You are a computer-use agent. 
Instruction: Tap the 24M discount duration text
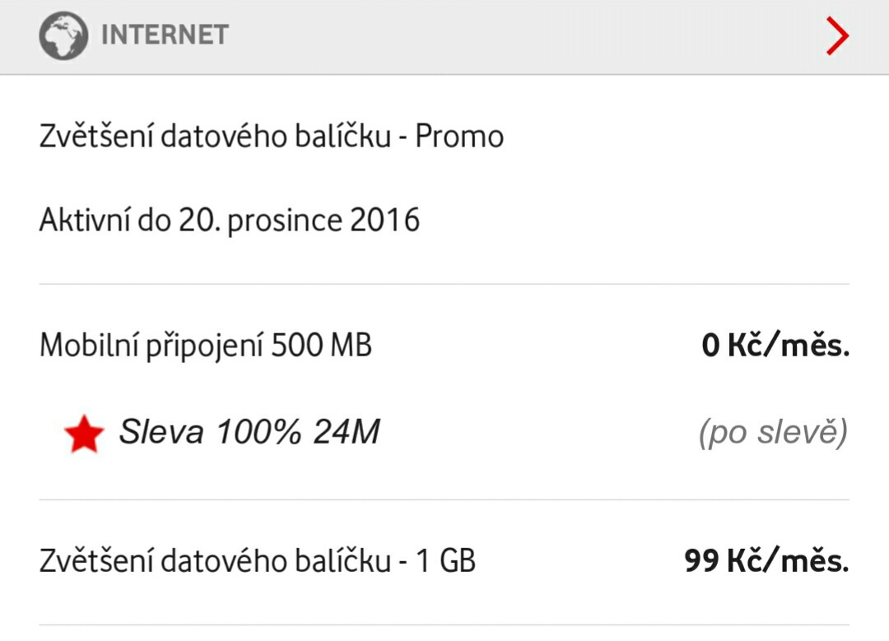[346, 432]
